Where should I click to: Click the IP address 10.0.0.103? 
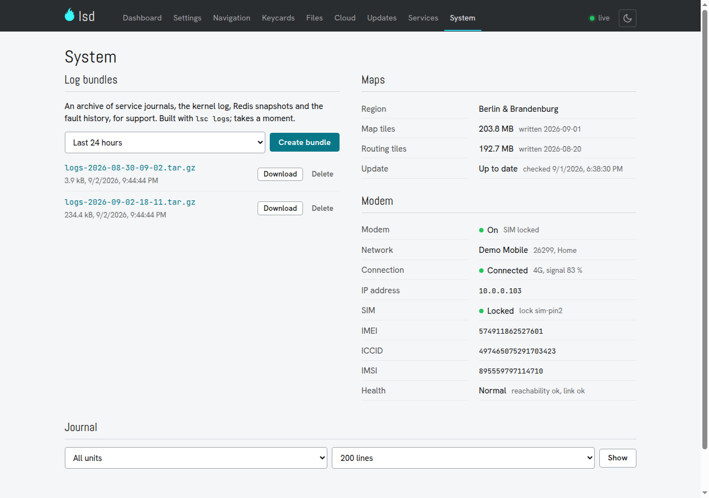point(500,290)
